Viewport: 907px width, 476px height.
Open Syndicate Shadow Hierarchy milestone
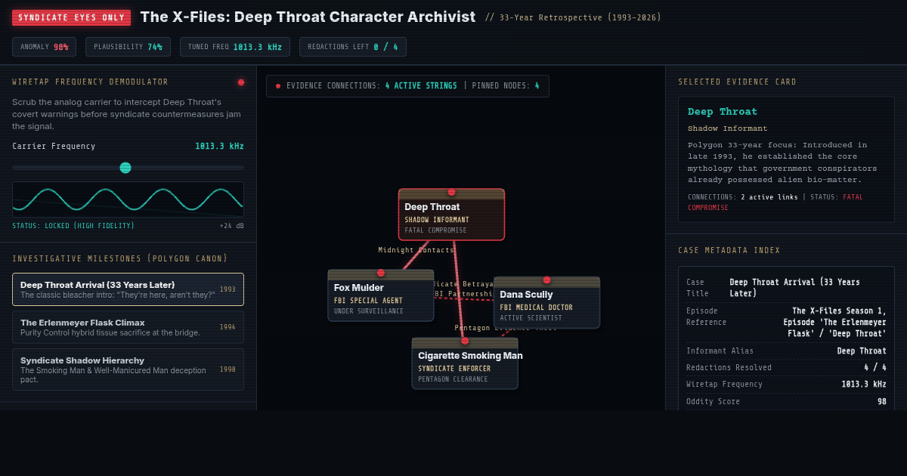[128, 369]
